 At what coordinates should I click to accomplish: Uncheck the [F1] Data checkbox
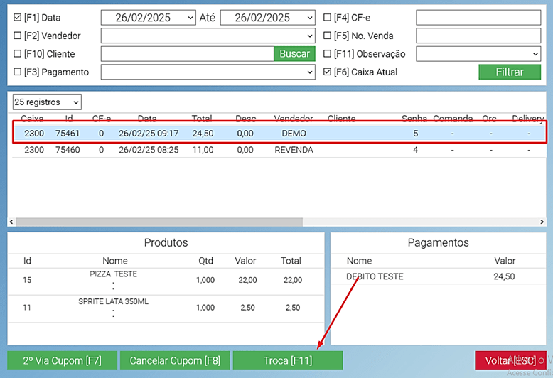coord(18,18)
